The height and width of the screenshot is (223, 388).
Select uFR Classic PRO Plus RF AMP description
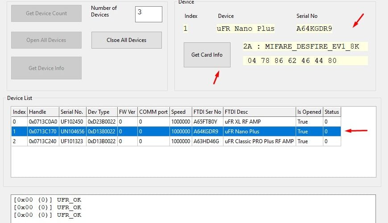pyautogui.click(x=259, y=141)
